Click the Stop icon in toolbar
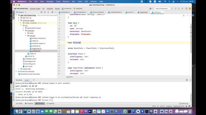Screen dimensions: 206x115 (x=182, y=9)
